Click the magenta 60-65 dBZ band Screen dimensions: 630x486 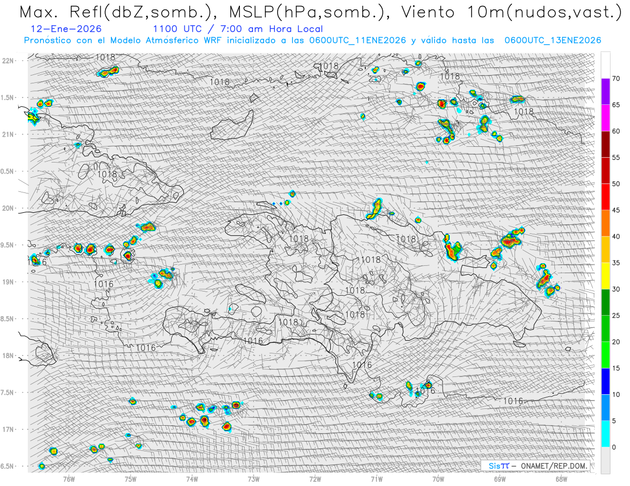click(605, 118)
